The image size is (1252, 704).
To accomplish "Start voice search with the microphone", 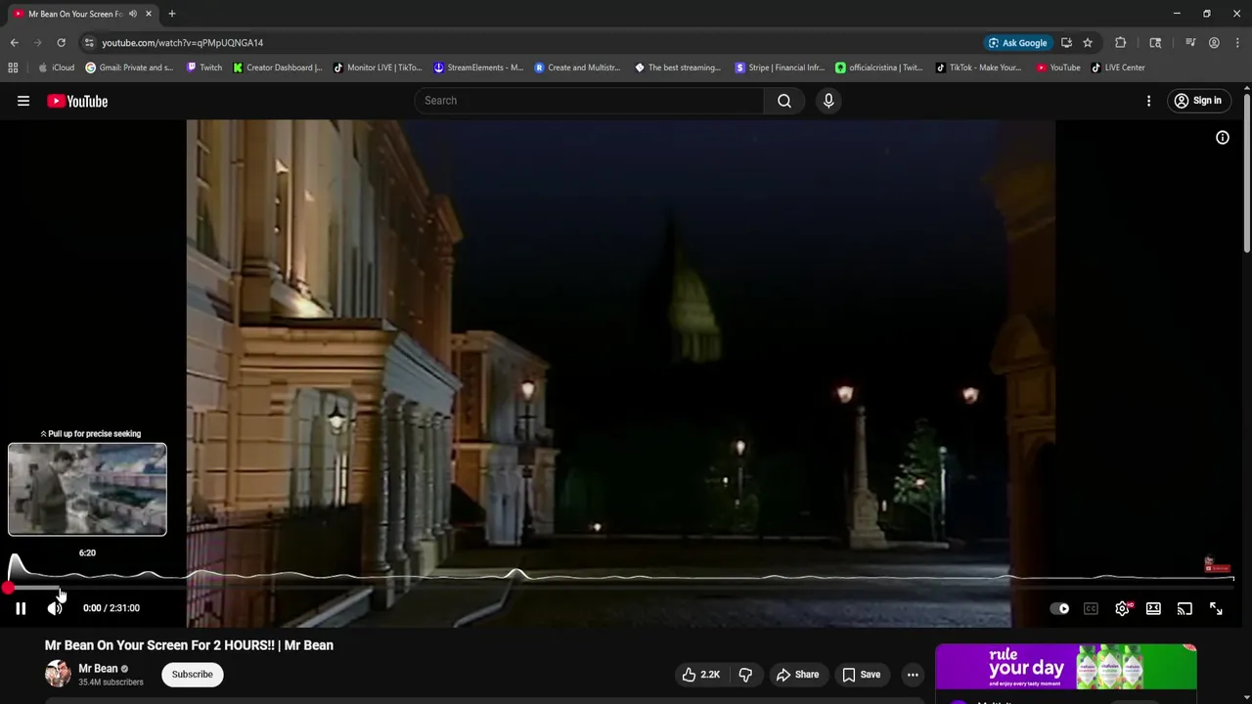I will 828,101.
